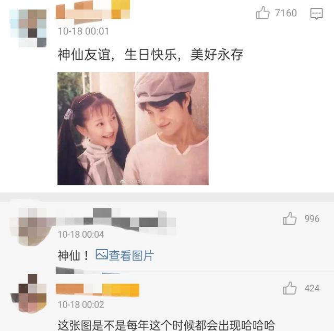
Task: Enlarge the photo attached to the top comment
Action: (133, 128)
